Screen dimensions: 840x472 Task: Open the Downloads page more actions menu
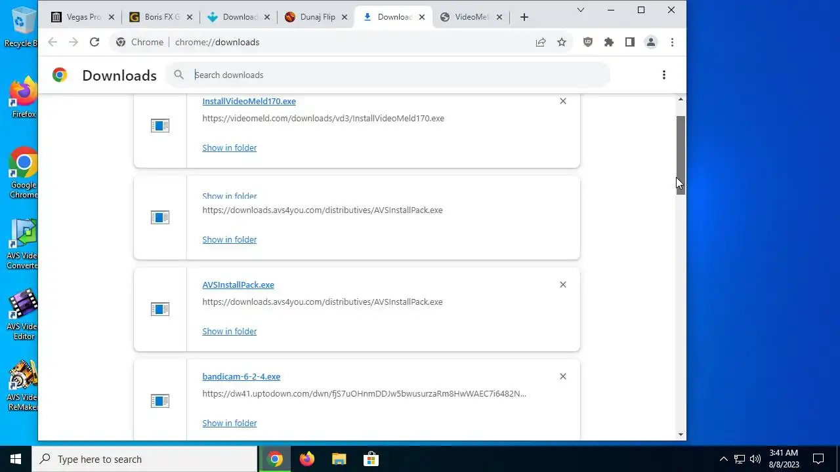coord(664,75)
